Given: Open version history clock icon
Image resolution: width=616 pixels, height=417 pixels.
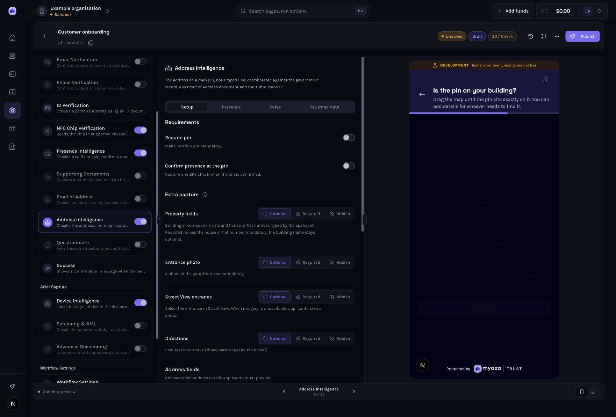Looking at the screenshot, I should (x=530, y=36).
